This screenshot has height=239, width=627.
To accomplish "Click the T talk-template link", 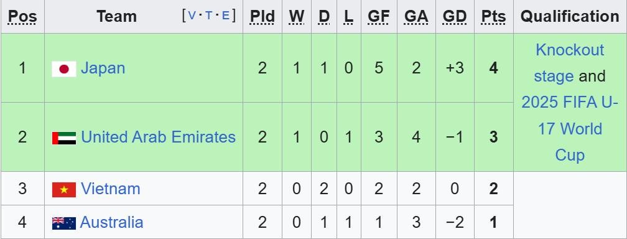I will (x=209, y=16).
